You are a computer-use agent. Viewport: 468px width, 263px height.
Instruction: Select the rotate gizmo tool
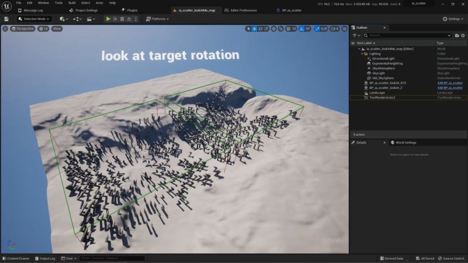coord(261,29)
